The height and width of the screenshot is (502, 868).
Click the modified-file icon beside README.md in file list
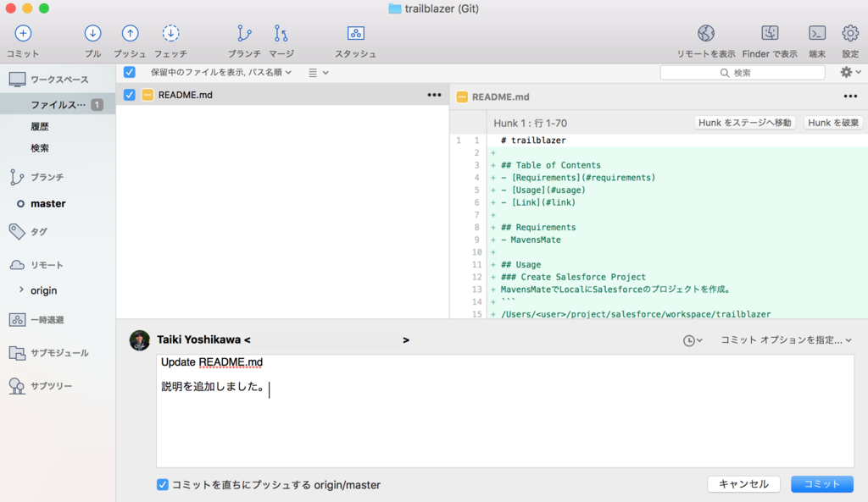[x=147, y=95]
